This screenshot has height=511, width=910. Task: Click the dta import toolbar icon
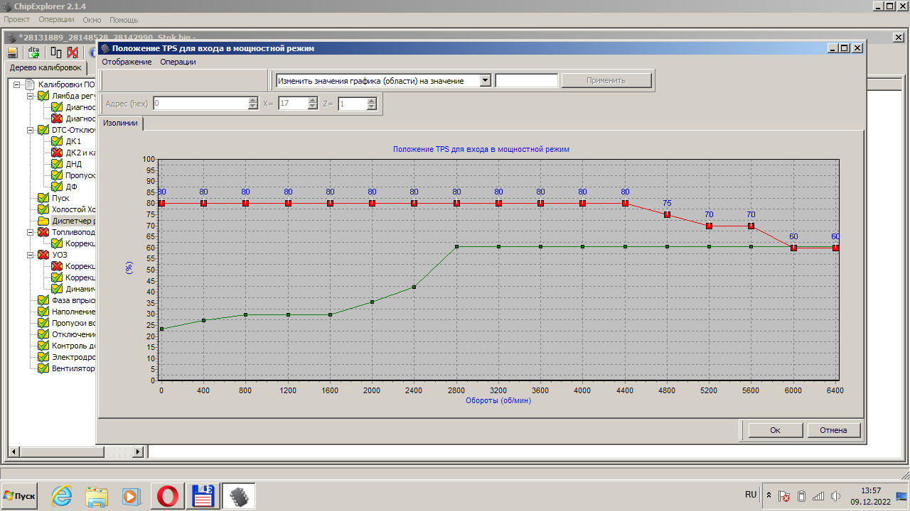33,53
